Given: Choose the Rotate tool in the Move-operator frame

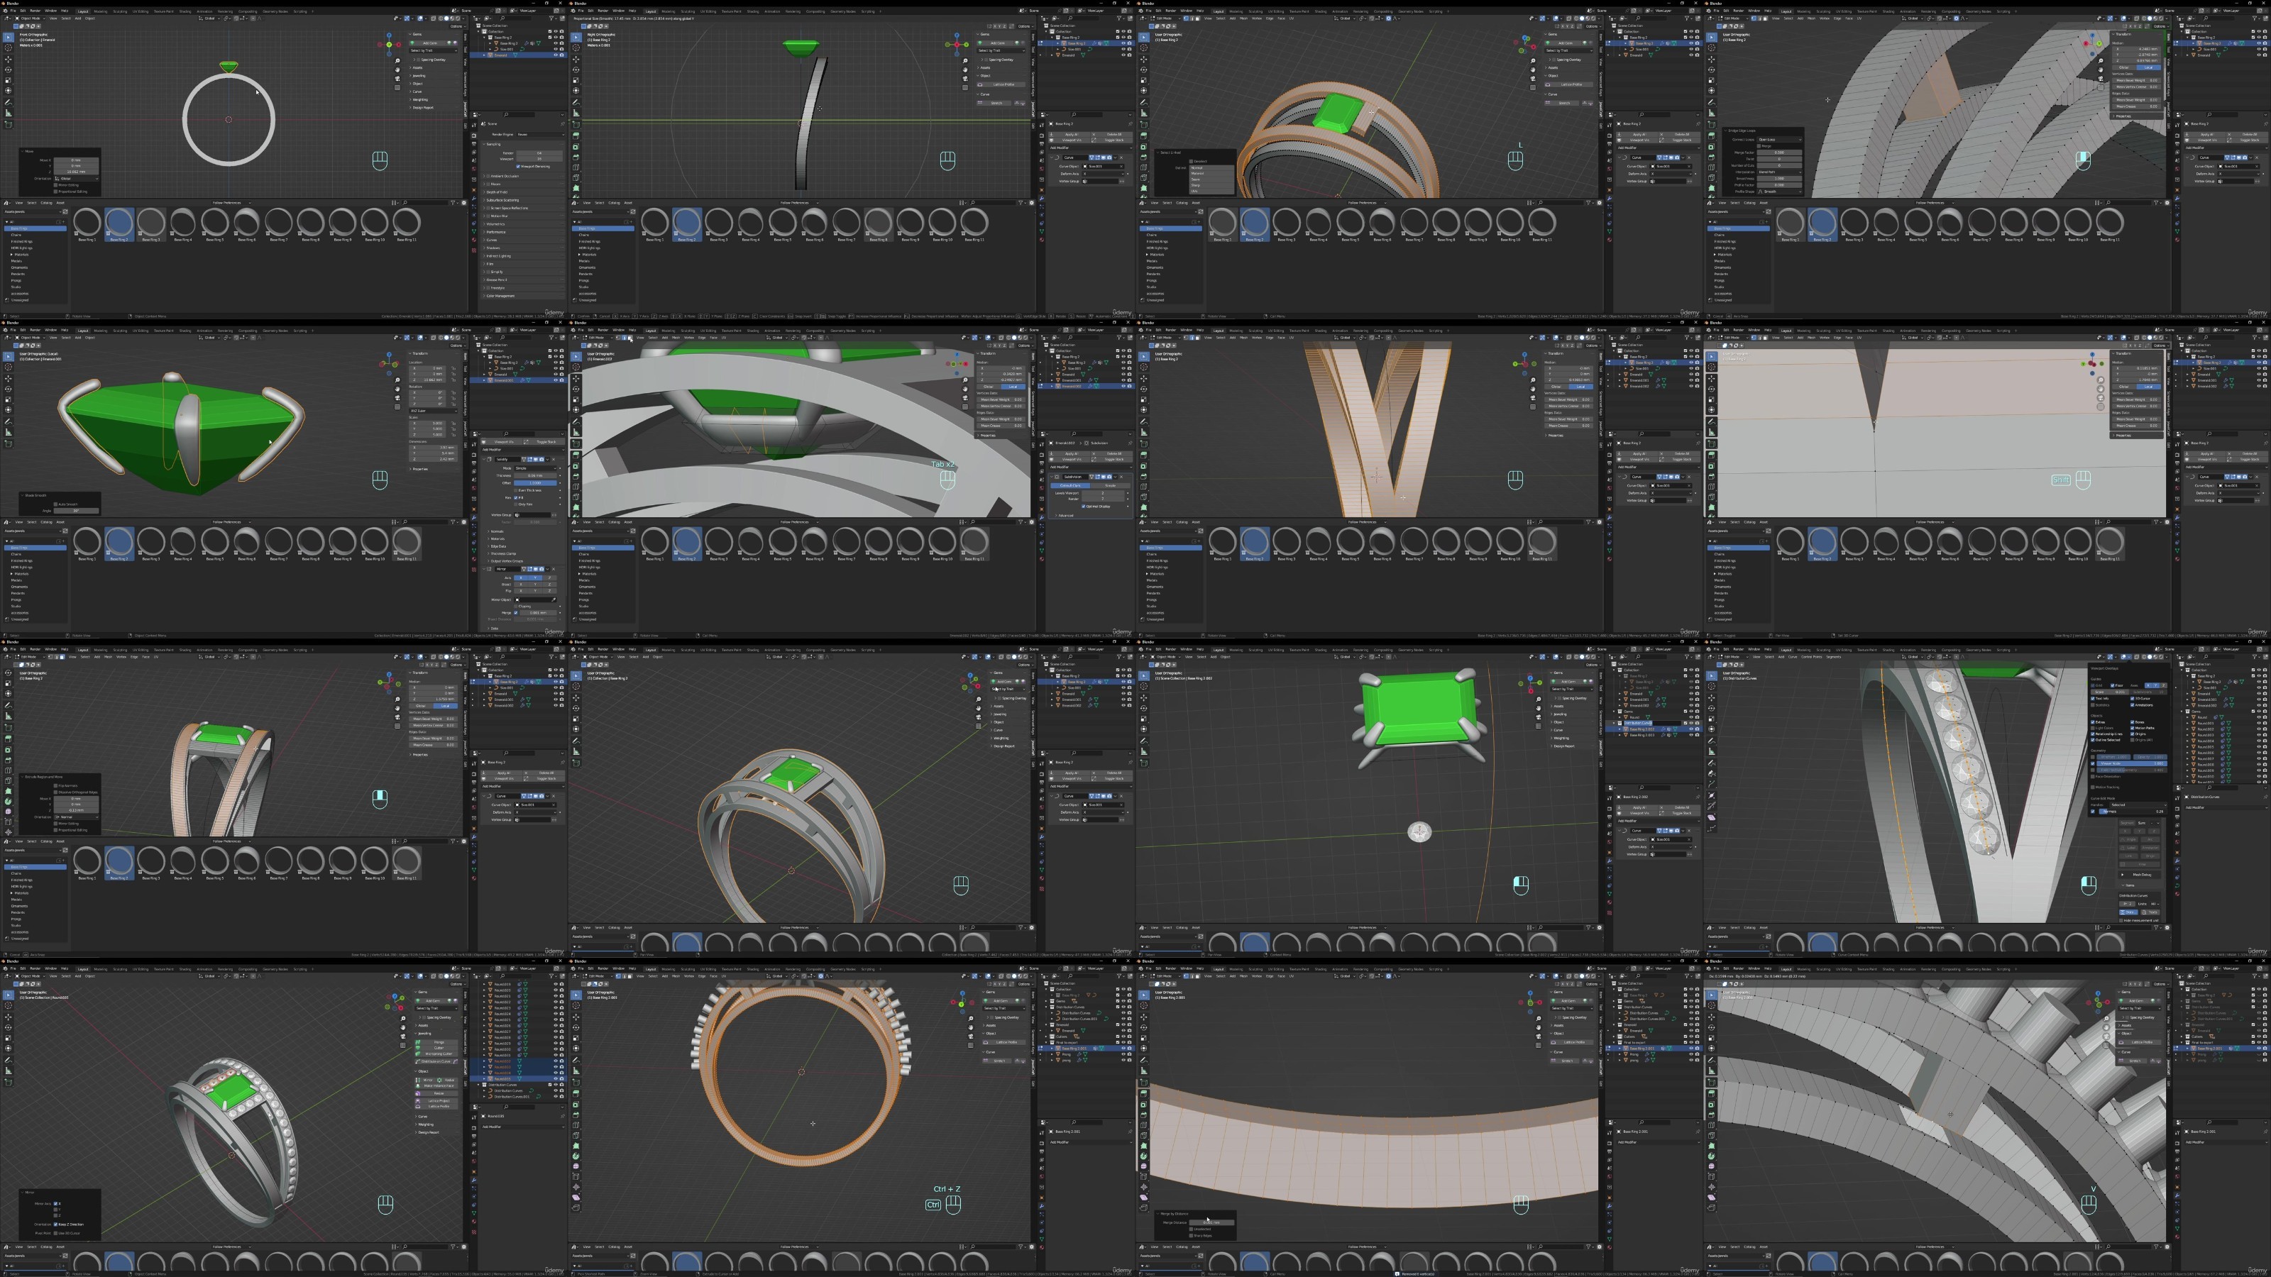Looking at the screenshot, I should [x=8, y=70].
